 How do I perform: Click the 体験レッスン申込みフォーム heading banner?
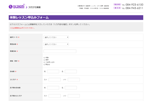[76, 17]
